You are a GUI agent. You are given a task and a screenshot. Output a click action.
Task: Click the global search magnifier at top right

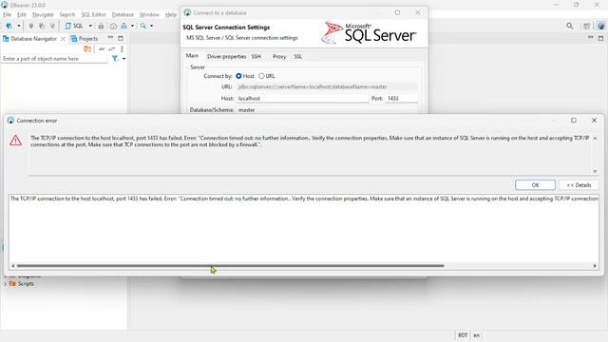coord(569,26)
